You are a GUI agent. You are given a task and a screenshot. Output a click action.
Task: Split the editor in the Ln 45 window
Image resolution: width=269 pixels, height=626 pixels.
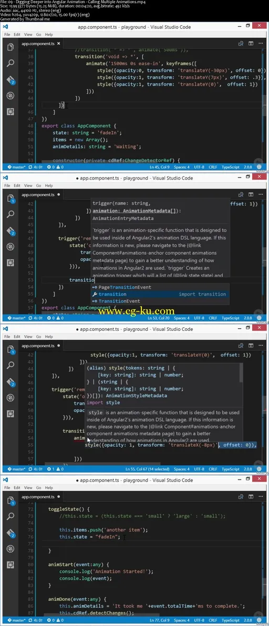(251, 44)
